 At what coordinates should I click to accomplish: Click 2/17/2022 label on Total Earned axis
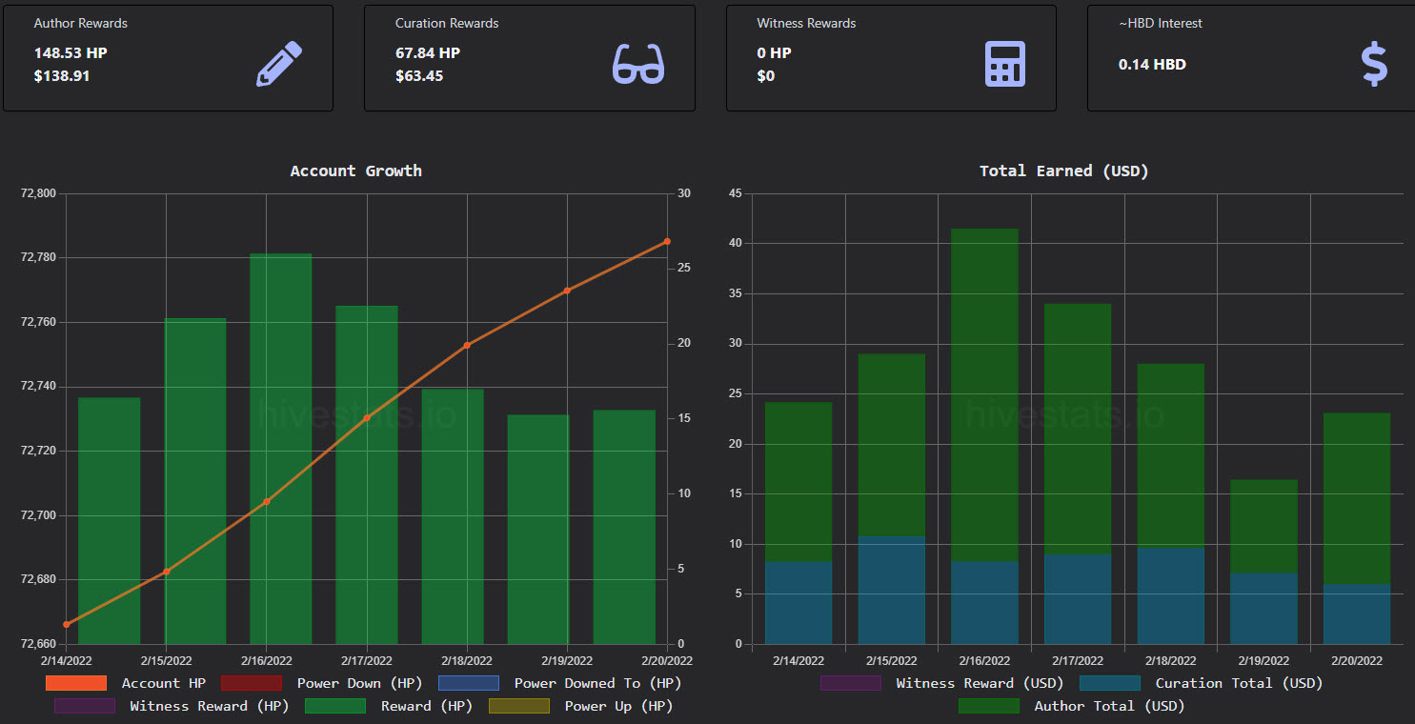tap(1078, 660)
